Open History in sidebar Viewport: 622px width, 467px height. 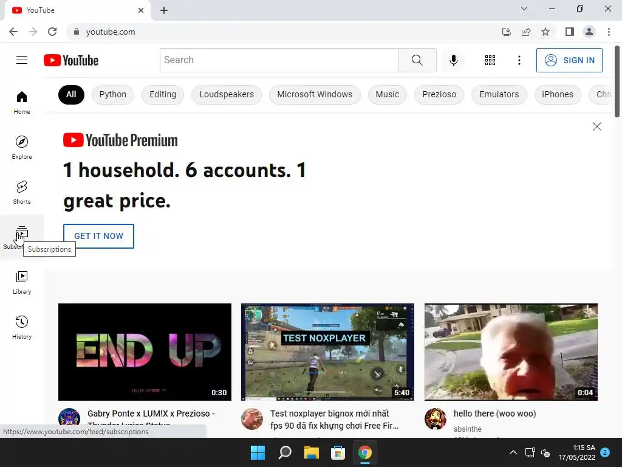(x=22, y=327)
